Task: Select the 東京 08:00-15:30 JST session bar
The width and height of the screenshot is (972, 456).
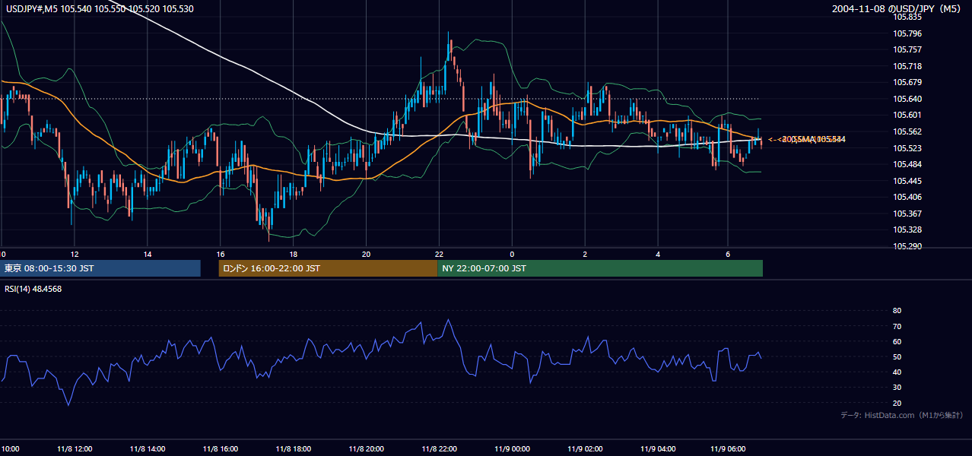Action: click(x=100, y=268)
